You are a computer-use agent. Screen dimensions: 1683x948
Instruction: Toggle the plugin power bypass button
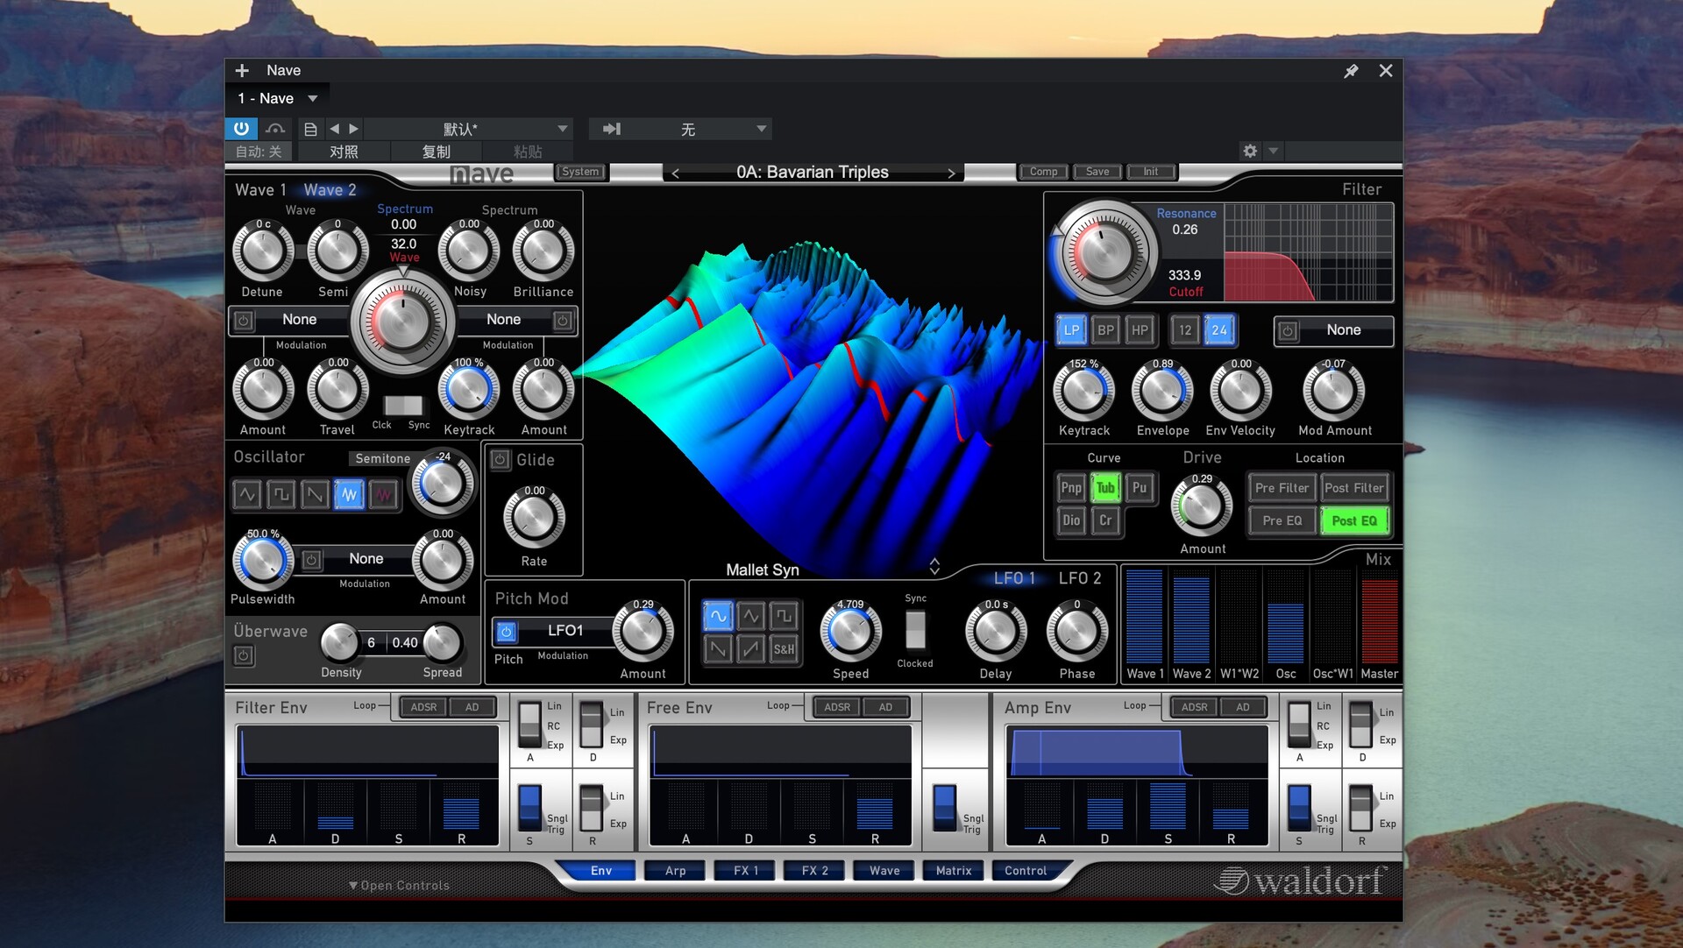coord(241,129)
